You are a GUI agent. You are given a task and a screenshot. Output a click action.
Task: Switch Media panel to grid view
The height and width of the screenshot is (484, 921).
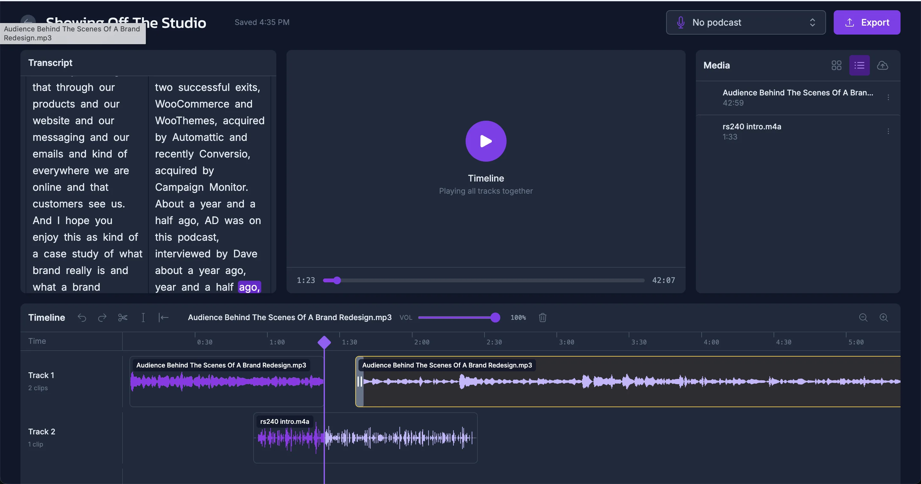(x=836, y=66)
